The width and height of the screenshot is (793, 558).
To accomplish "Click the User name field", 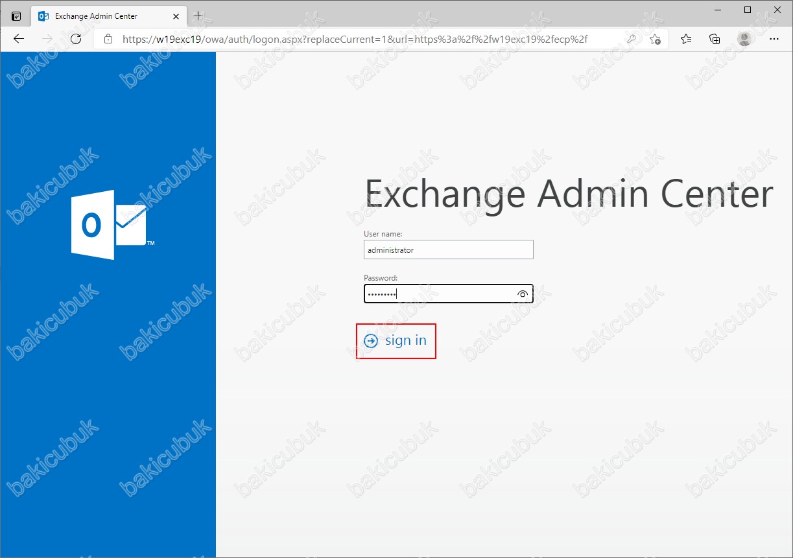I will coord(448,250).
